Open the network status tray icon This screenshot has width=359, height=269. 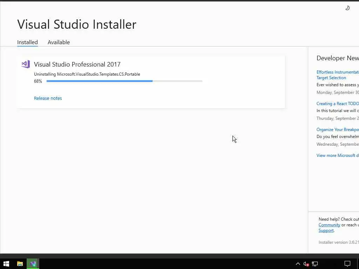pyautogui.click(x=315, y=264)
